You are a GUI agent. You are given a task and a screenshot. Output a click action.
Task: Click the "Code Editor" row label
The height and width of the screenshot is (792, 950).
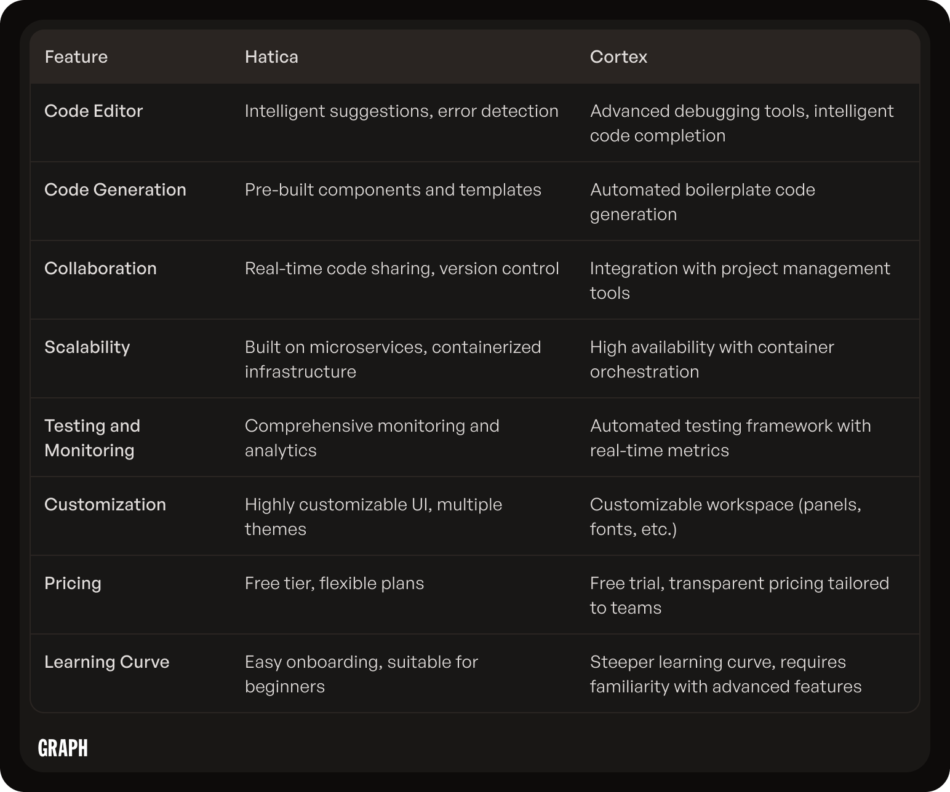[x=94, y=111]
